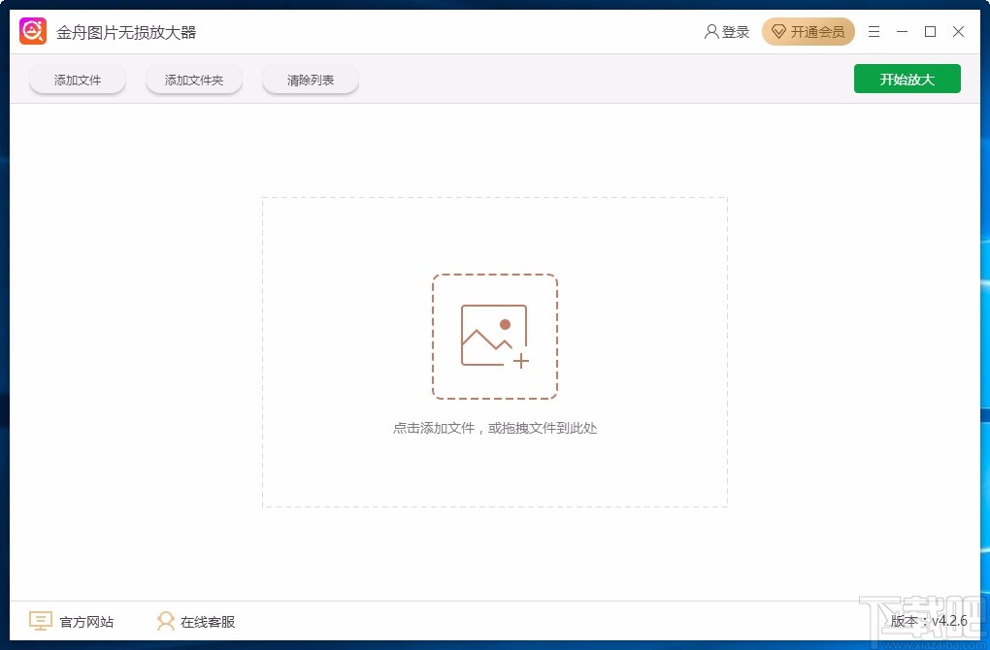This screenshot has width=990, height=650.
Task: Click the Jinzhou app logo icon
Action: [x=32, y=30]
